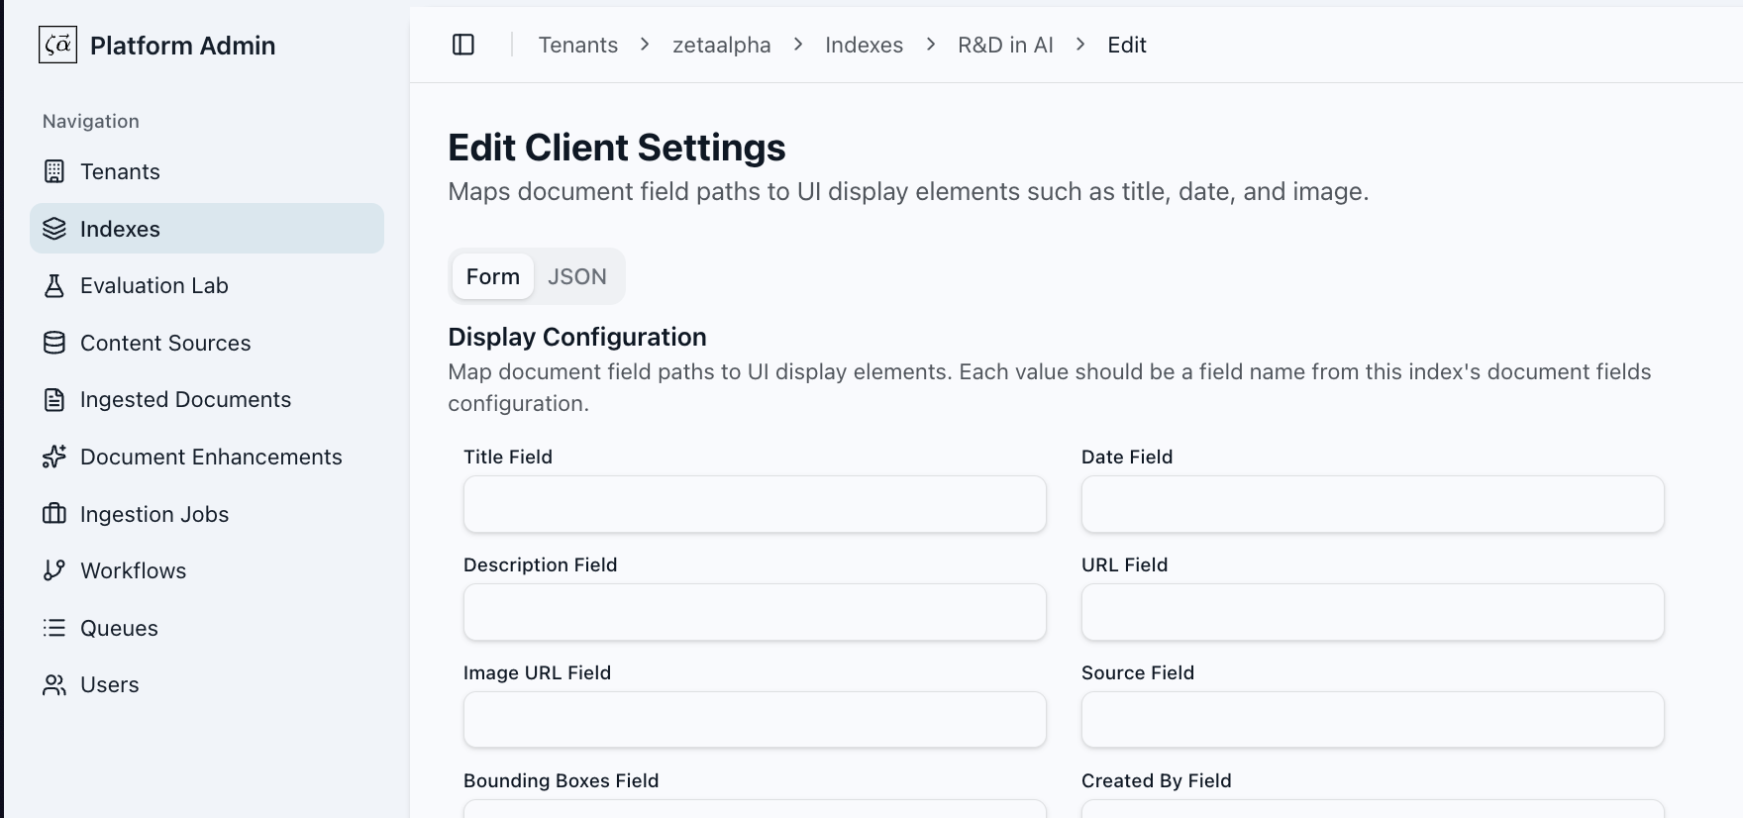Image resolution: width=1743 pixels, height=818 pixels.
Task: Click Edit breadcrumb item
Action: [x=1127, y=45]
